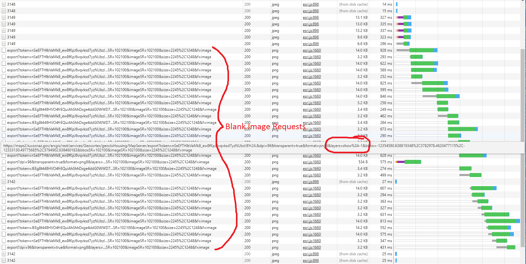Open esri.js:1660 initiator in the 928 ms row
This screenshot has width=526, height=264.
(x=312, y=50)
